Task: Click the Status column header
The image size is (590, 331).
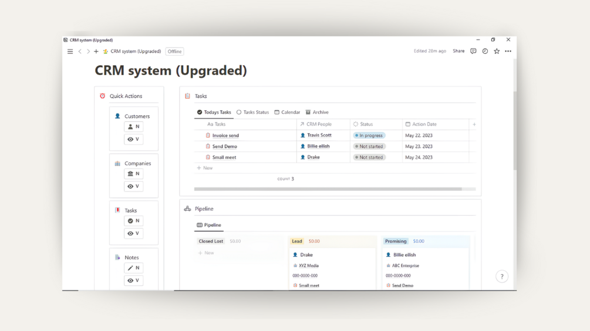Action: 363,124
